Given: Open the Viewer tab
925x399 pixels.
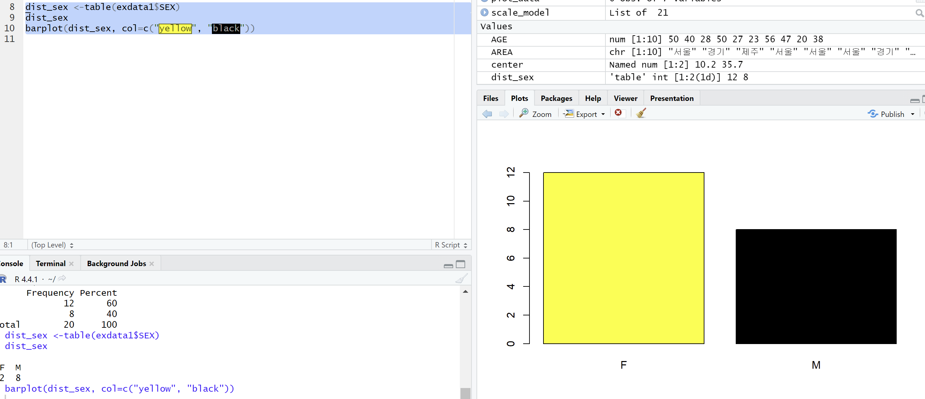Looking at the screenshot, I should click(625, 98).
